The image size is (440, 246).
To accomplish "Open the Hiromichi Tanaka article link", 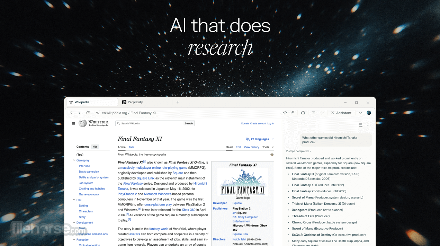I will click(200, 184).
